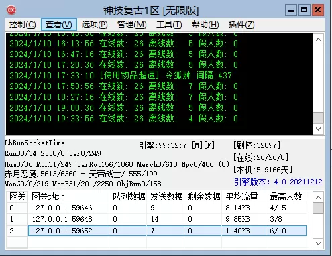Screen dimensions: 332x256
Task: Click log panel scroll up arrow
Action: tap(319, 40)
